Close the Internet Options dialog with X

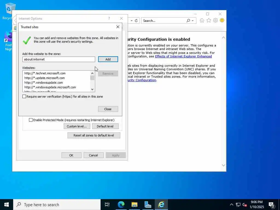coord(121,18)
